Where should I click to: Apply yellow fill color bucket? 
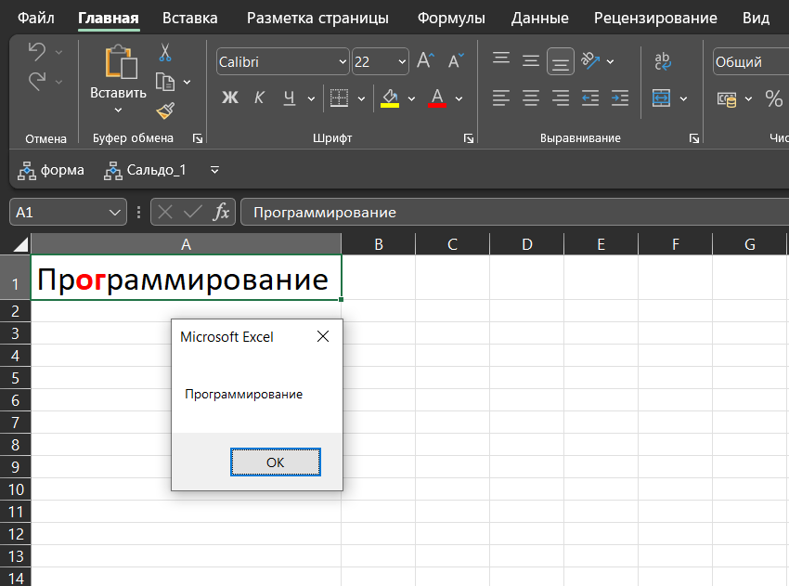pos(390,98)
